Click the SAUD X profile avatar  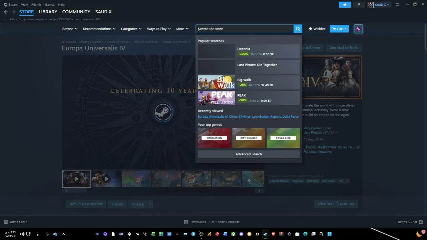(370, 5)
